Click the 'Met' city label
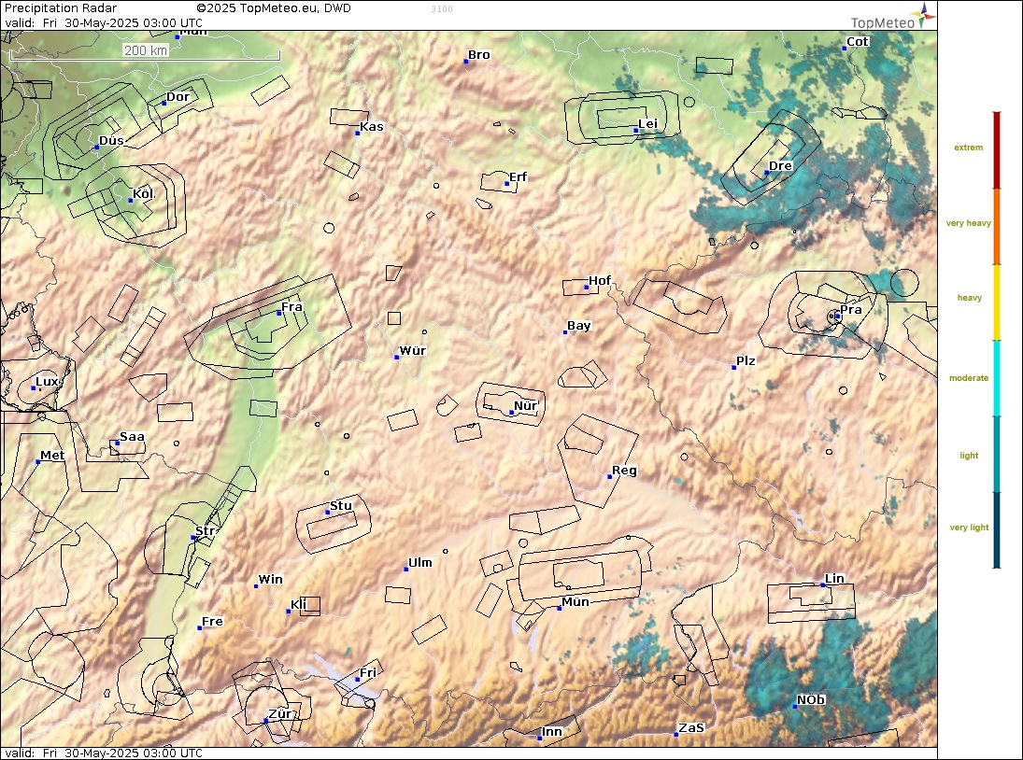 52,456
